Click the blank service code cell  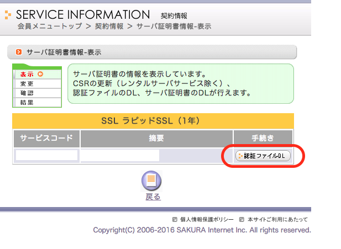(46, 155)
